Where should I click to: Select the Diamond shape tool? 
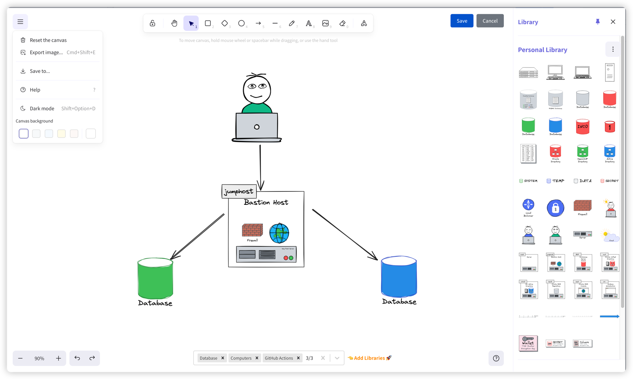[225, 23]
